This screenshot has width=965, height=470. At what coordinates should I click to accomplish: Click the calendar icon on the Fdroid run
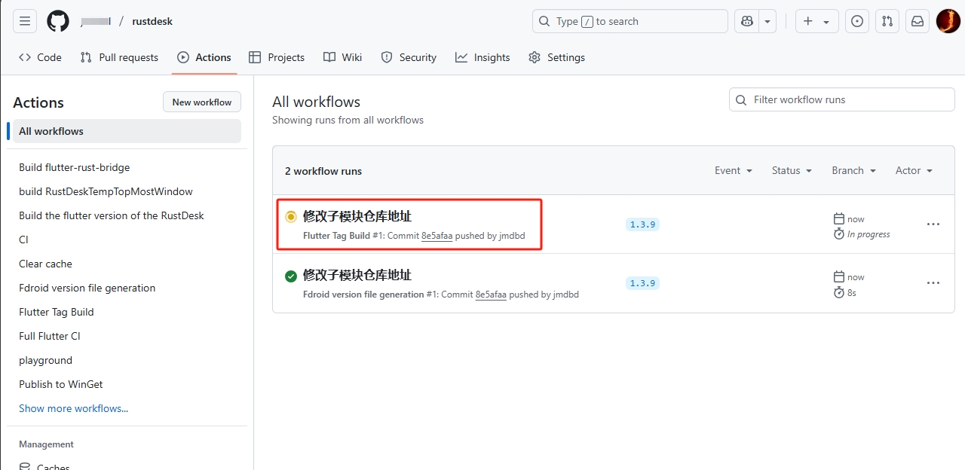pos(838,277)
